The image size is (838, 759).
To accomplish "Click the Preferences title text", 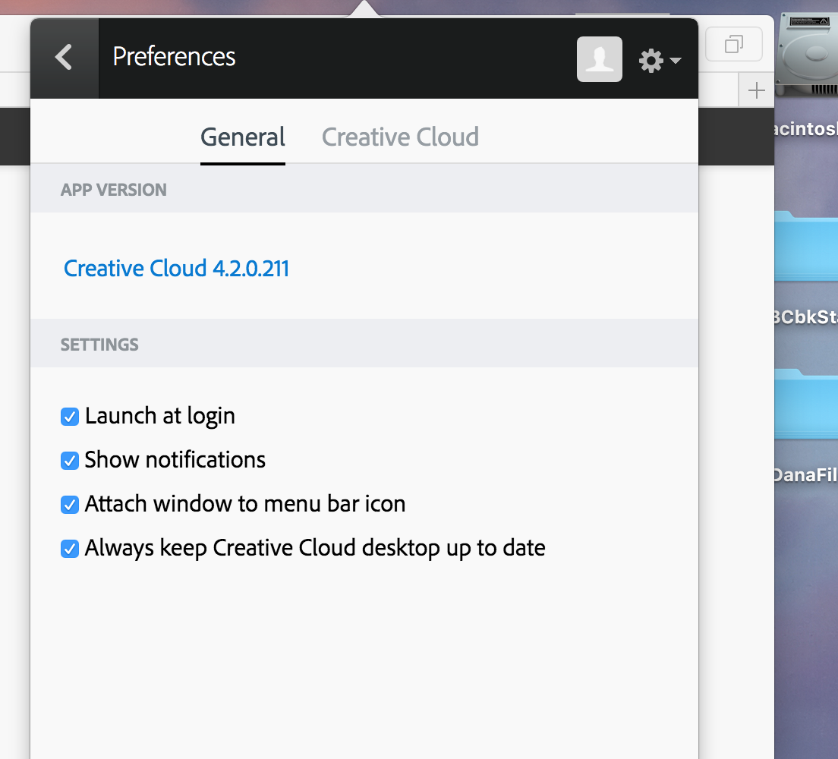I will click(174, 57).
